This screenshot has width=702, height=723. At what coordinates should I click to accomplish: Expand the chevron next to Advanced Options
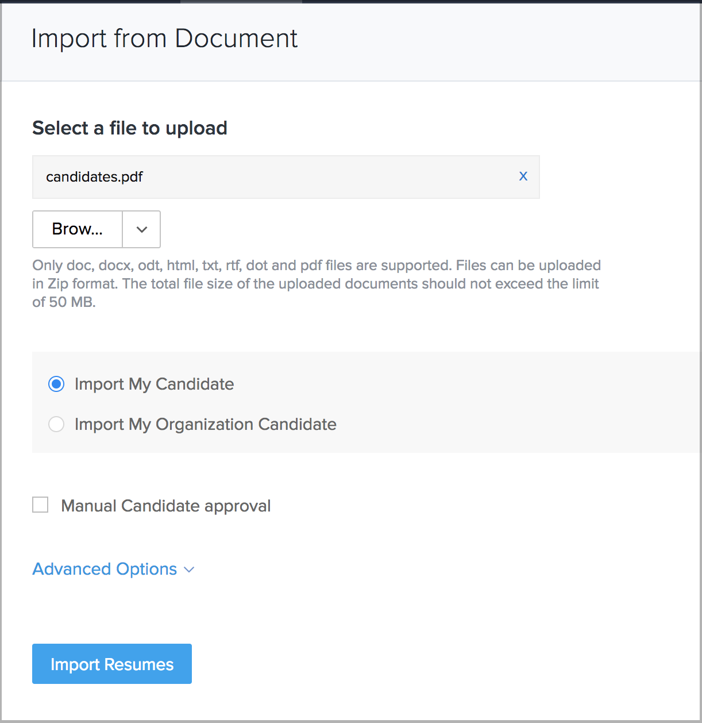click(x=189, y=570)
